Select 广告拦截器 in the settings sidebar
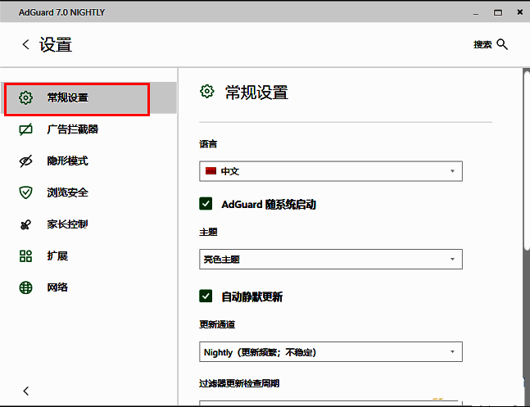 coord(73,129)
